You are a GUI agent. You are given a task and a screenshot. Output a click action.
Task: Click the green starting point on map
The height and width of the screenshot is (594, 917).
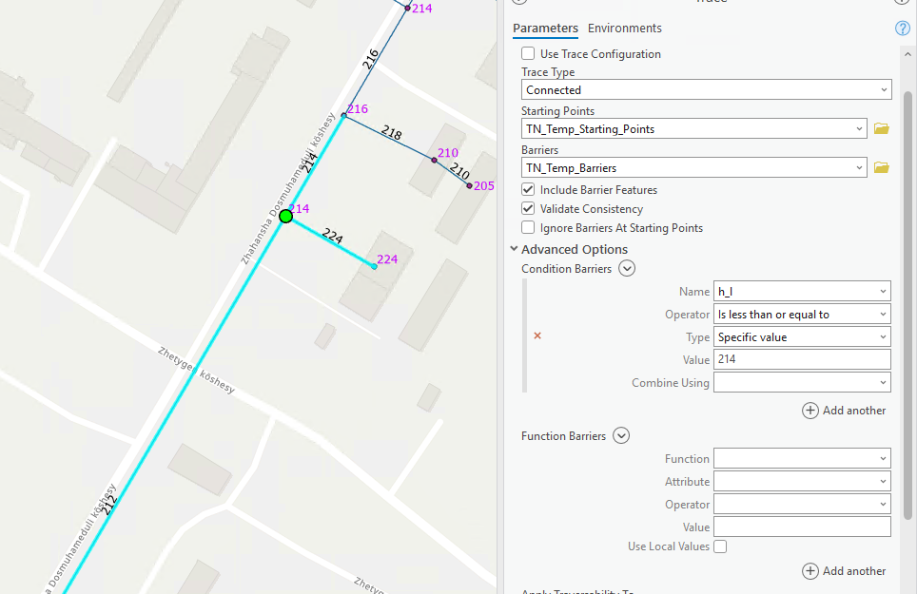(x=286, y=217)
